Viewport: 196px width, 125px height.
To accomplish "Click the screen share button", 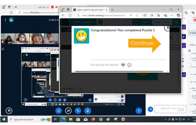I will coord(59,110).
